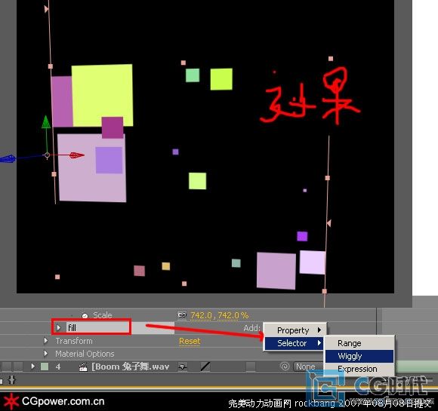Select the Boom 兔子舞.wav layer name
The height and width of the screenshot is (411, 438).
[x=131, y=367]
